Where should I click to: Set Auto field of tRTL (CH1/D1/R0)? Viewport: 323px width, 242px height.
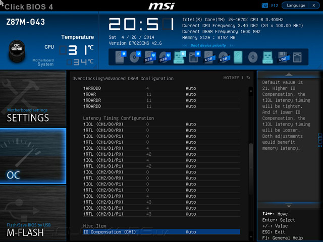coord(191,154)
